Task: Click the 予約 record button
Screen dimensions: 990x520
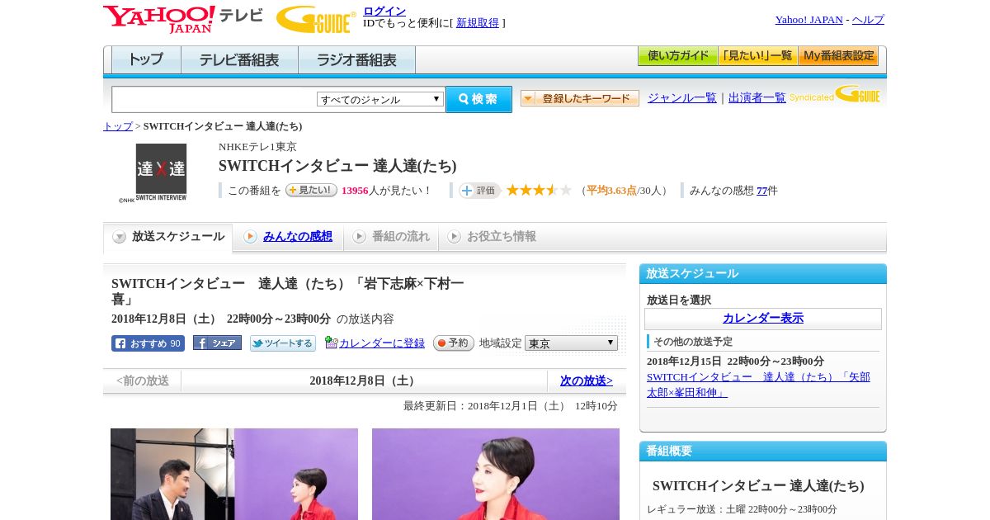Action: [x=454, y=343]
